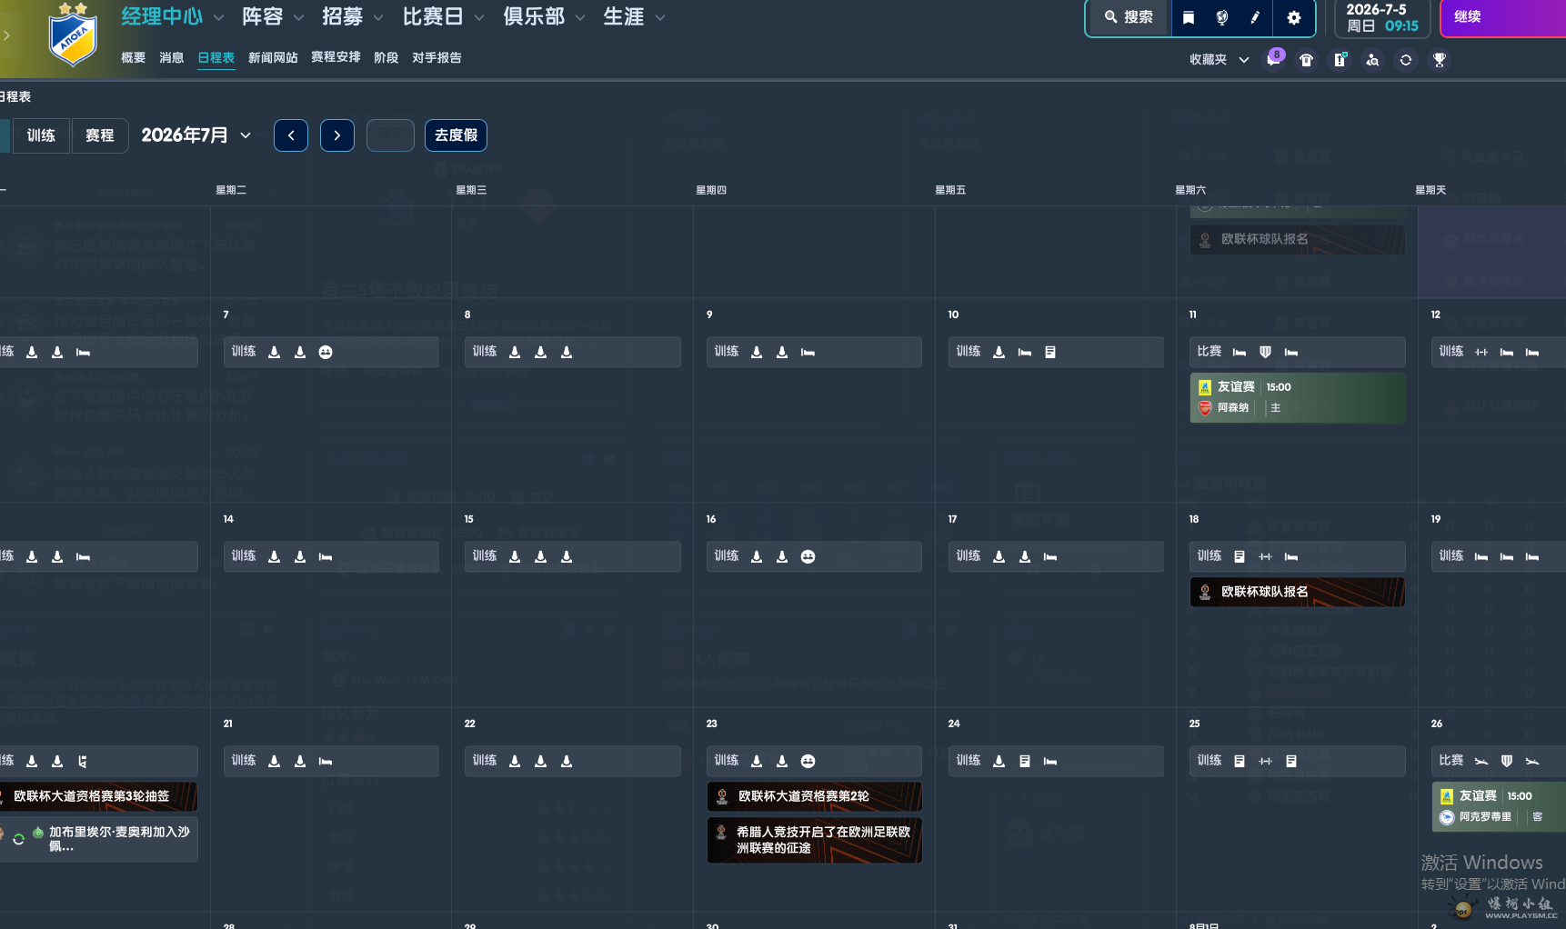Screen dimensions: 1566x929
Task: Toggle the 训练 calendar view
Action: click(x=41, y=135)
